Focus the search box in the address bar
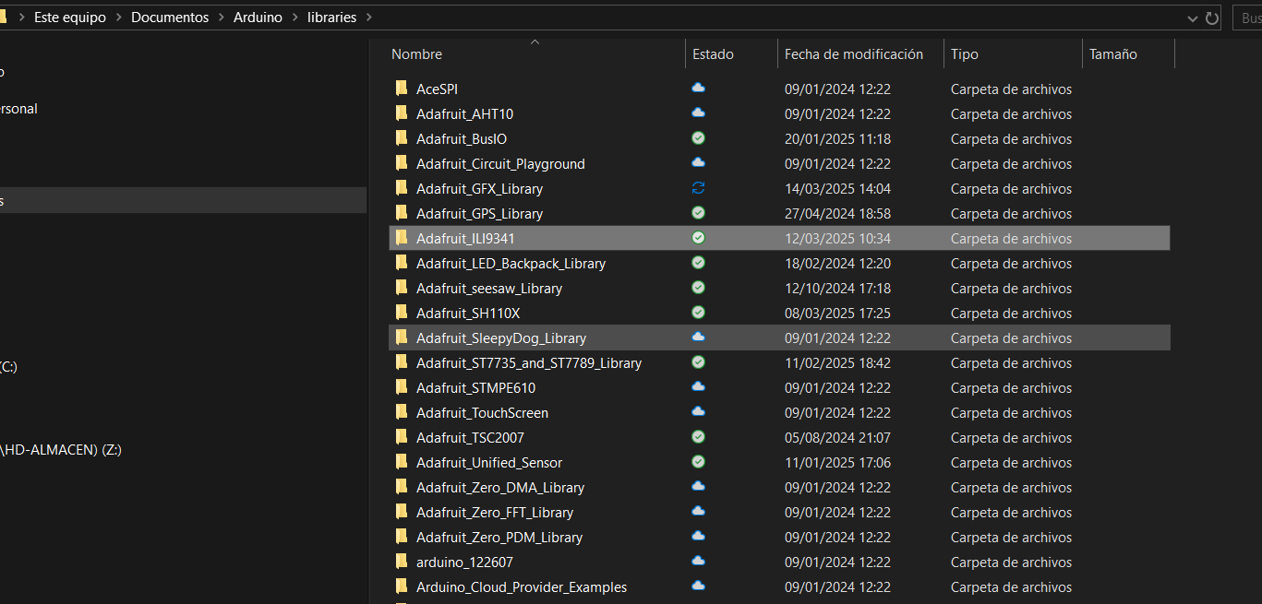 point(1246,18)
